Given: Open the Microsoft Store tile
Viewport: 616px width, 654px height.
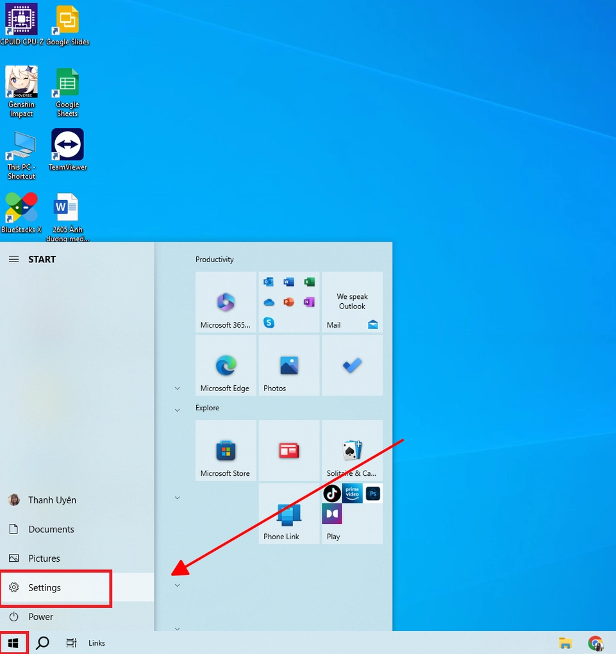Looking at the screenshot, I should click(226, 450).
